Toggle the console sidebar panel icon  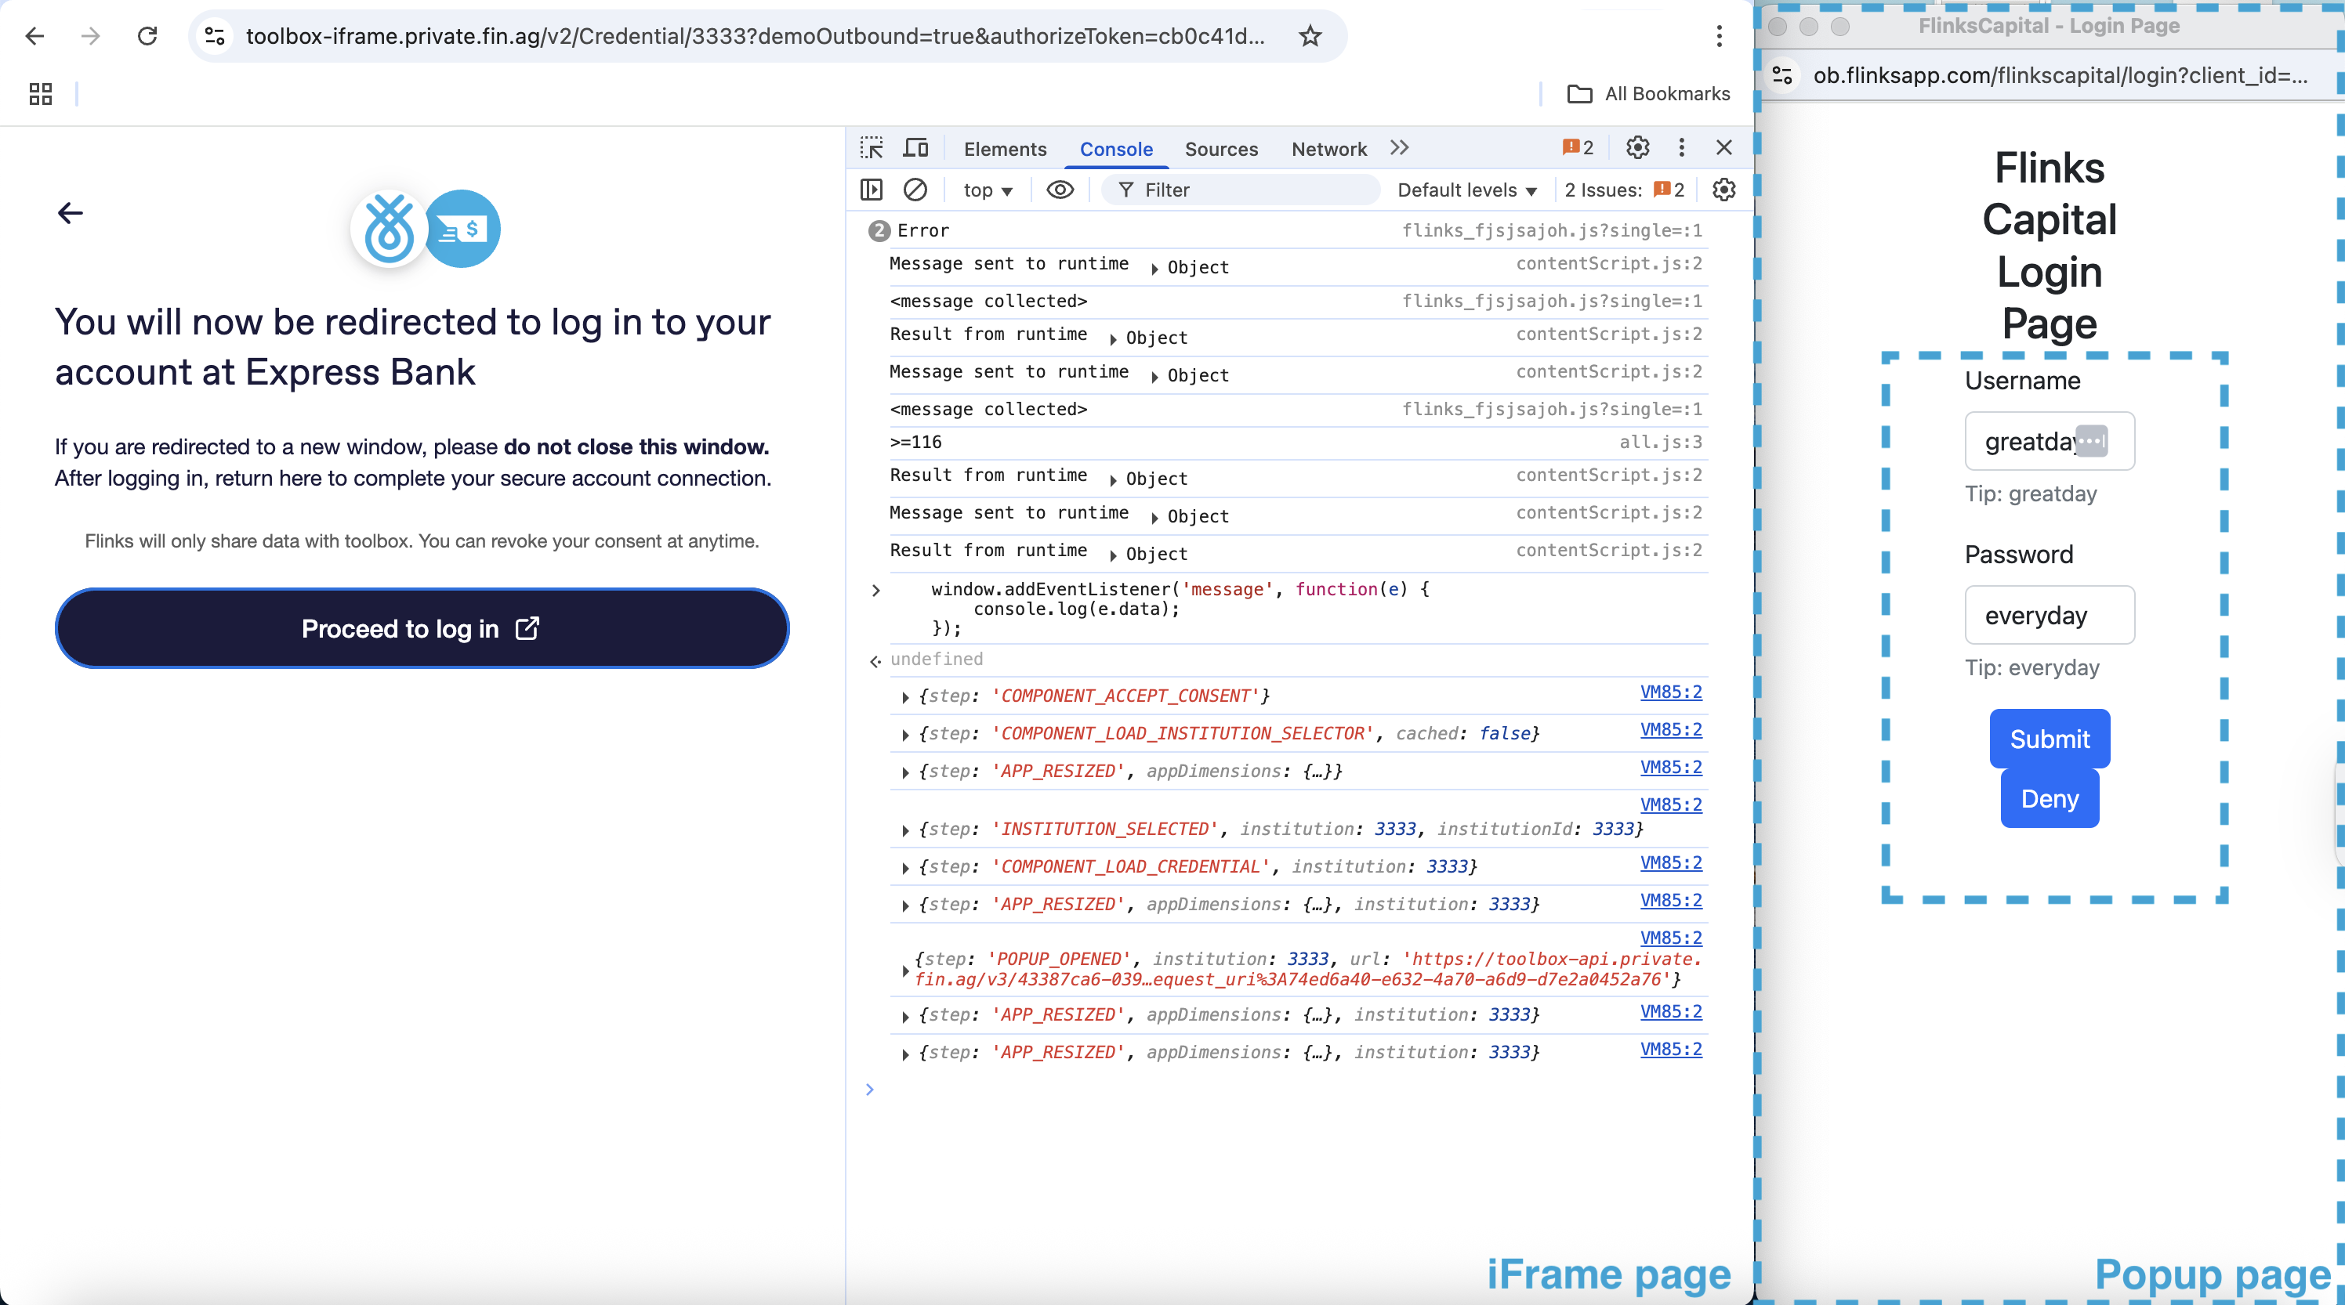tap(872, 190)
